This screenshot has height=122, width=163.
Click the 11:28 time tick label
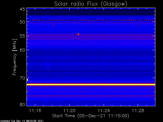pyautogui.click(x=138, y=111)
